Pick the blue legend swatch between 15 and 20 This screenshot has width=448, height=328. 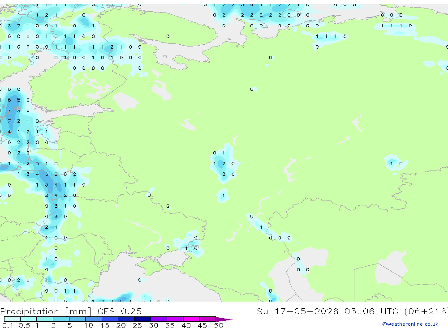point(110,319)
